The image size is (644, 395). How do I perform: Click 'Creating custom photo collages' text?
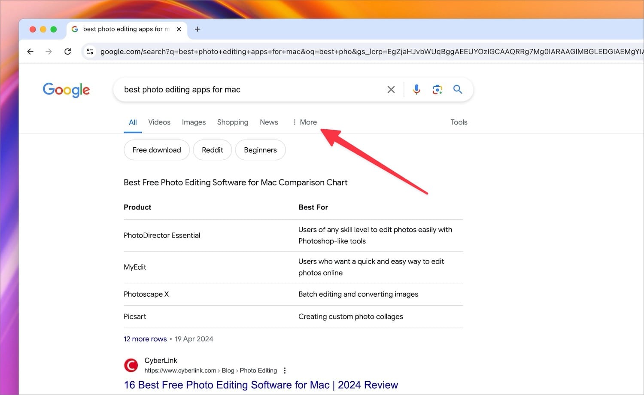[x=350, y=316]
